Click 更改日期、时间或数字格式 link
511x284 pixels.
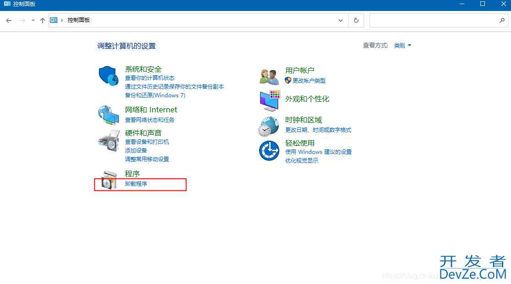pos(318,130)
